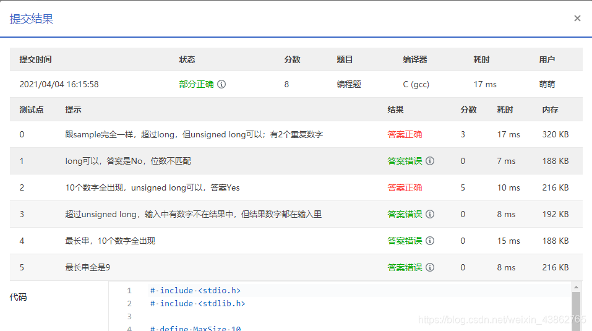The image size is (592, 331).
Task: Click the code editor vertical scrollbar thumb
Action: coord(576,311)
